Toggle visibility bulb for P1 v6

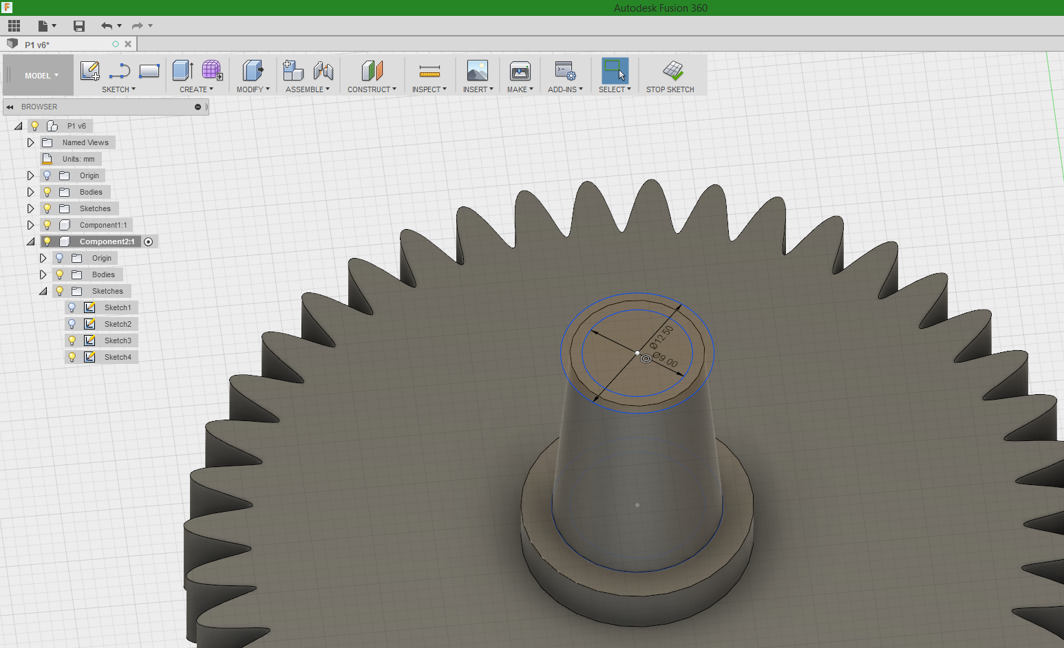[x=34, y=126]
